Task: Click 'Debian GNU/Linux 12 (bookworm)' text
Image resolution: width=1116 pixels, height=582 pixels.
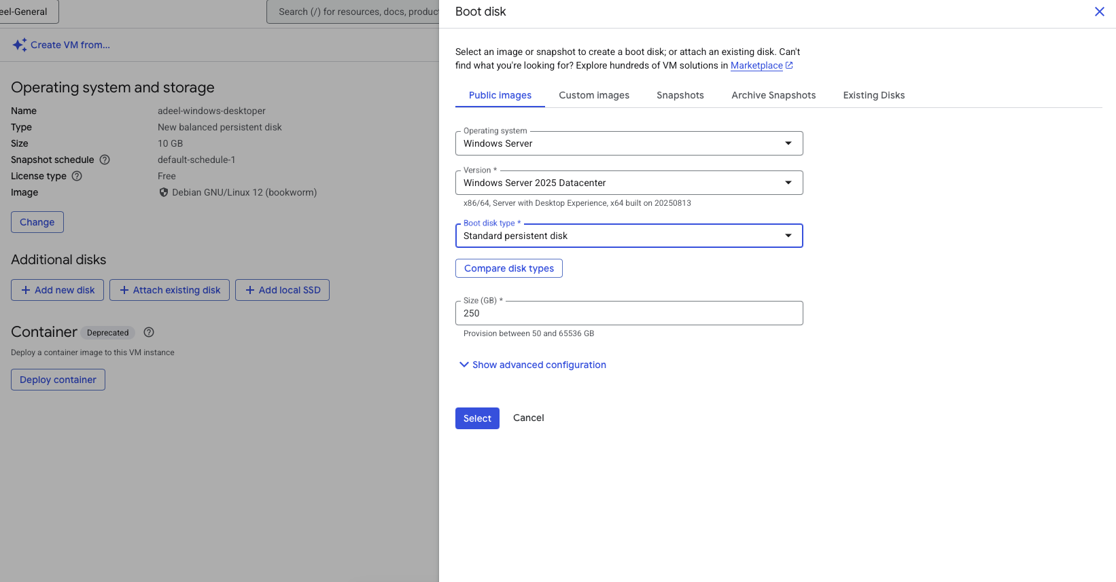Action: coord(244,192)
